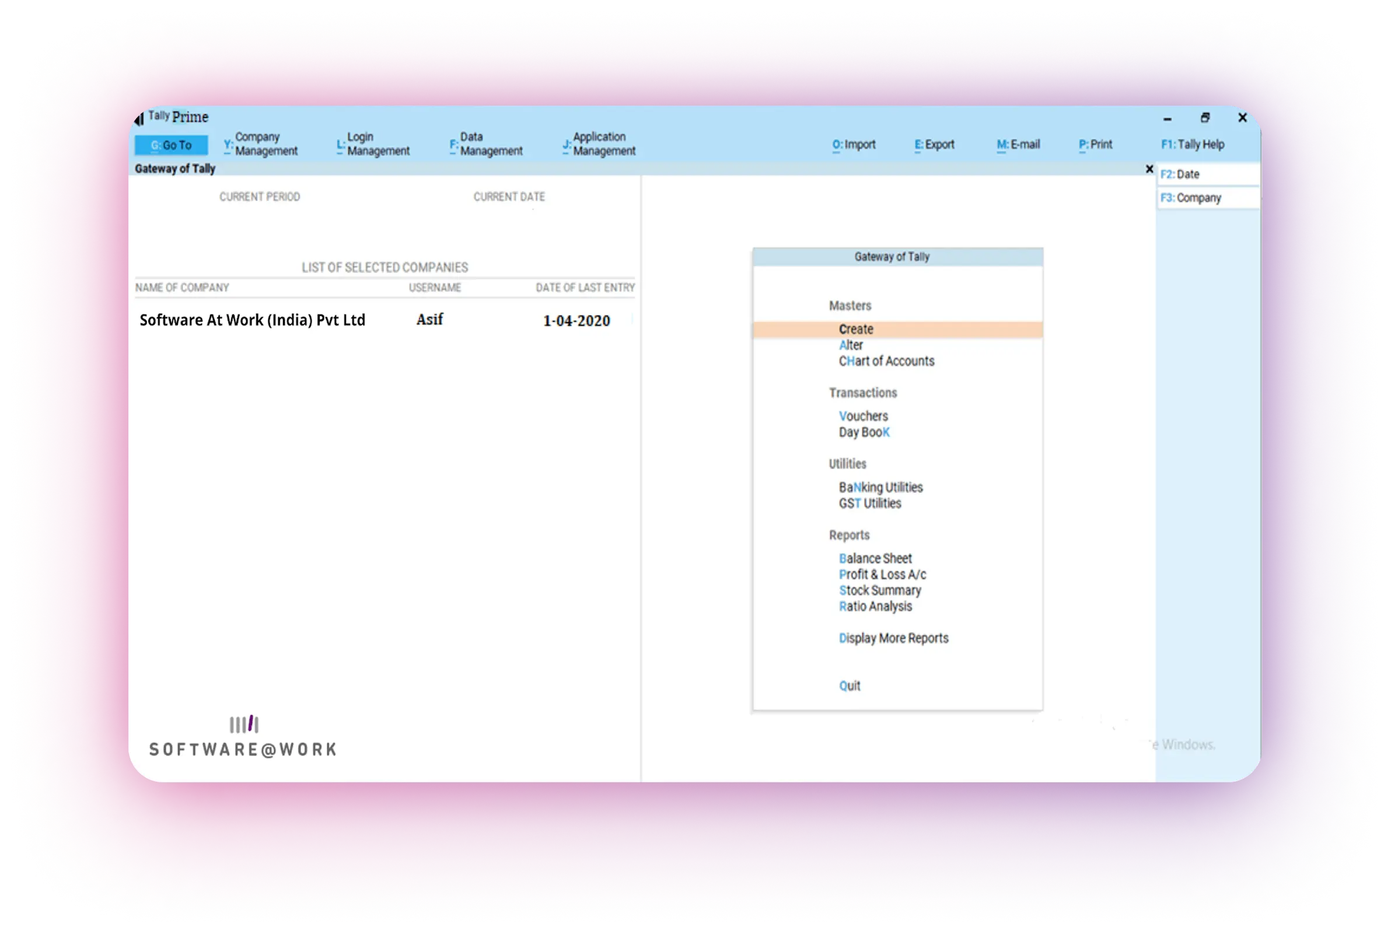Minimize the Tally Prime window

coord(1166,119)
